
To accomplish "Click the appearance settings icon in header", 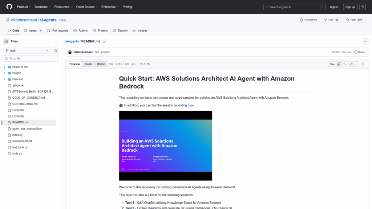I will coord(363,7).
